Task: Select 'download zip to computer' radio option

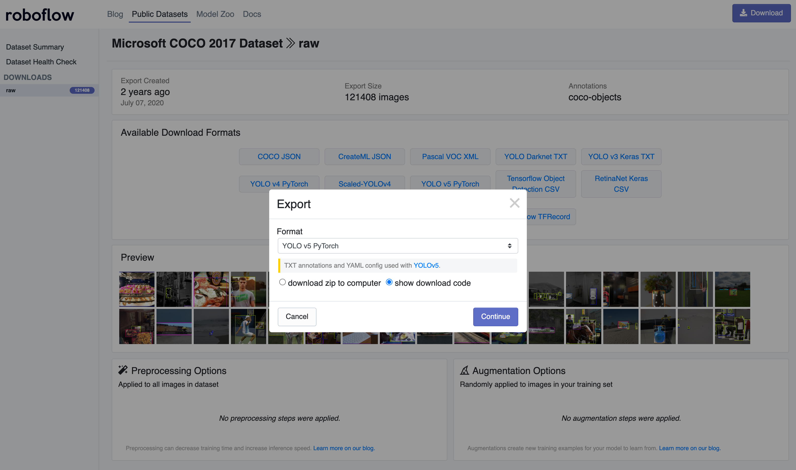Action: point(282,282)
